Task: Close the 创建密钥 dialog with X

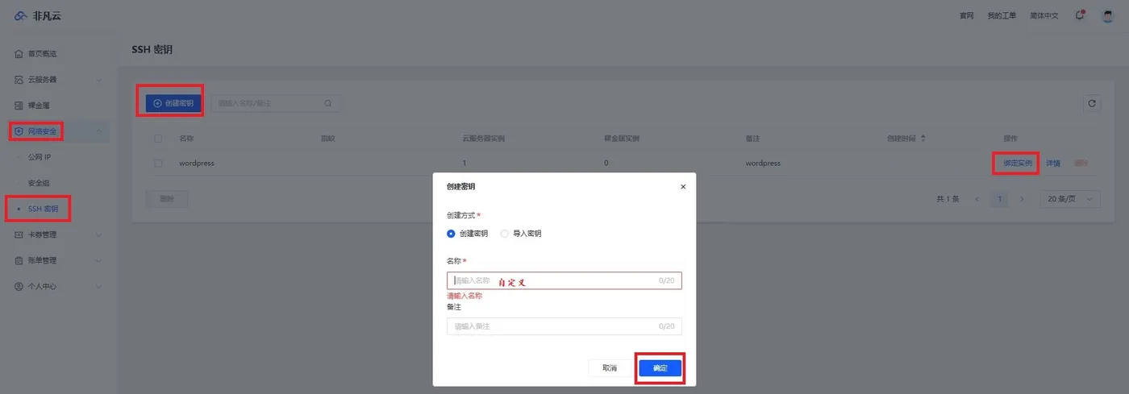Action: point(683,186)
